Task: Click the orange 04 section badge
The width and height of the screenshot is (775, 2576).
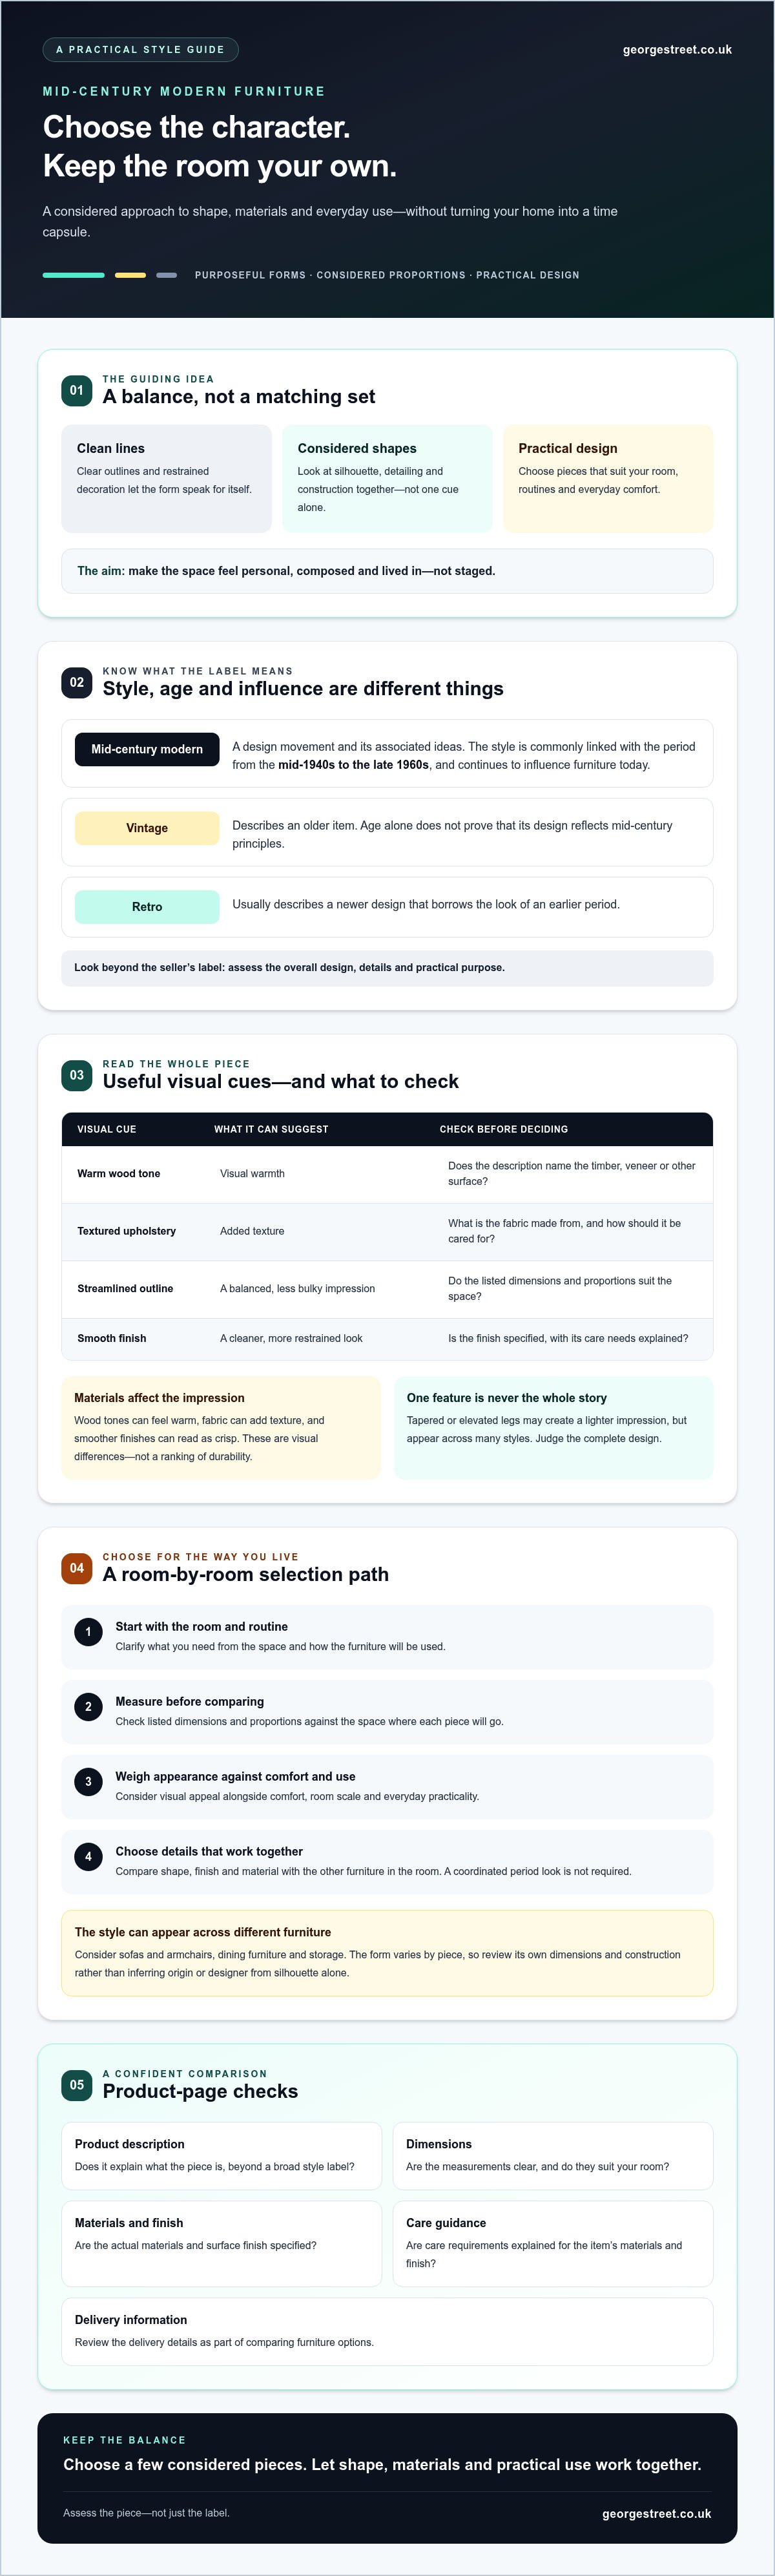Action: [77, 1568]
